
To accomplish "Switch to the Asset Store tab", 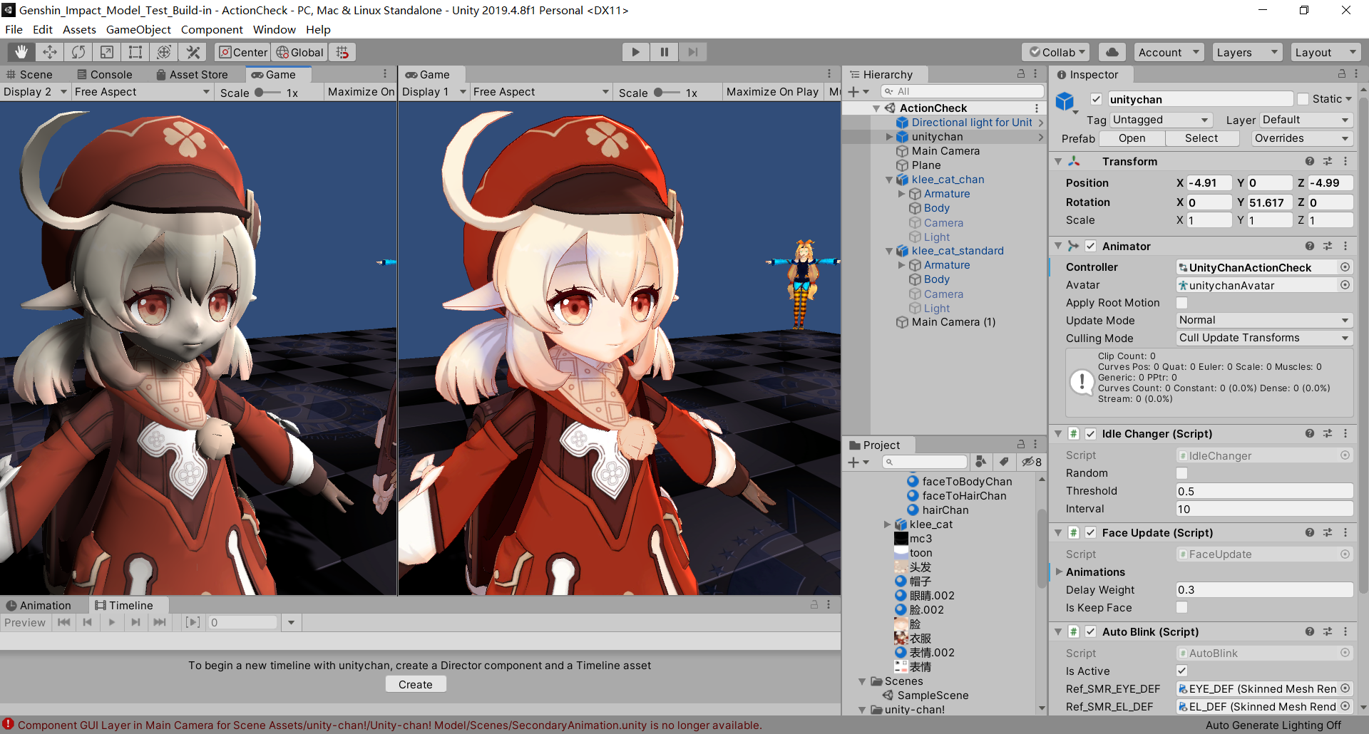I will [192, 74].
